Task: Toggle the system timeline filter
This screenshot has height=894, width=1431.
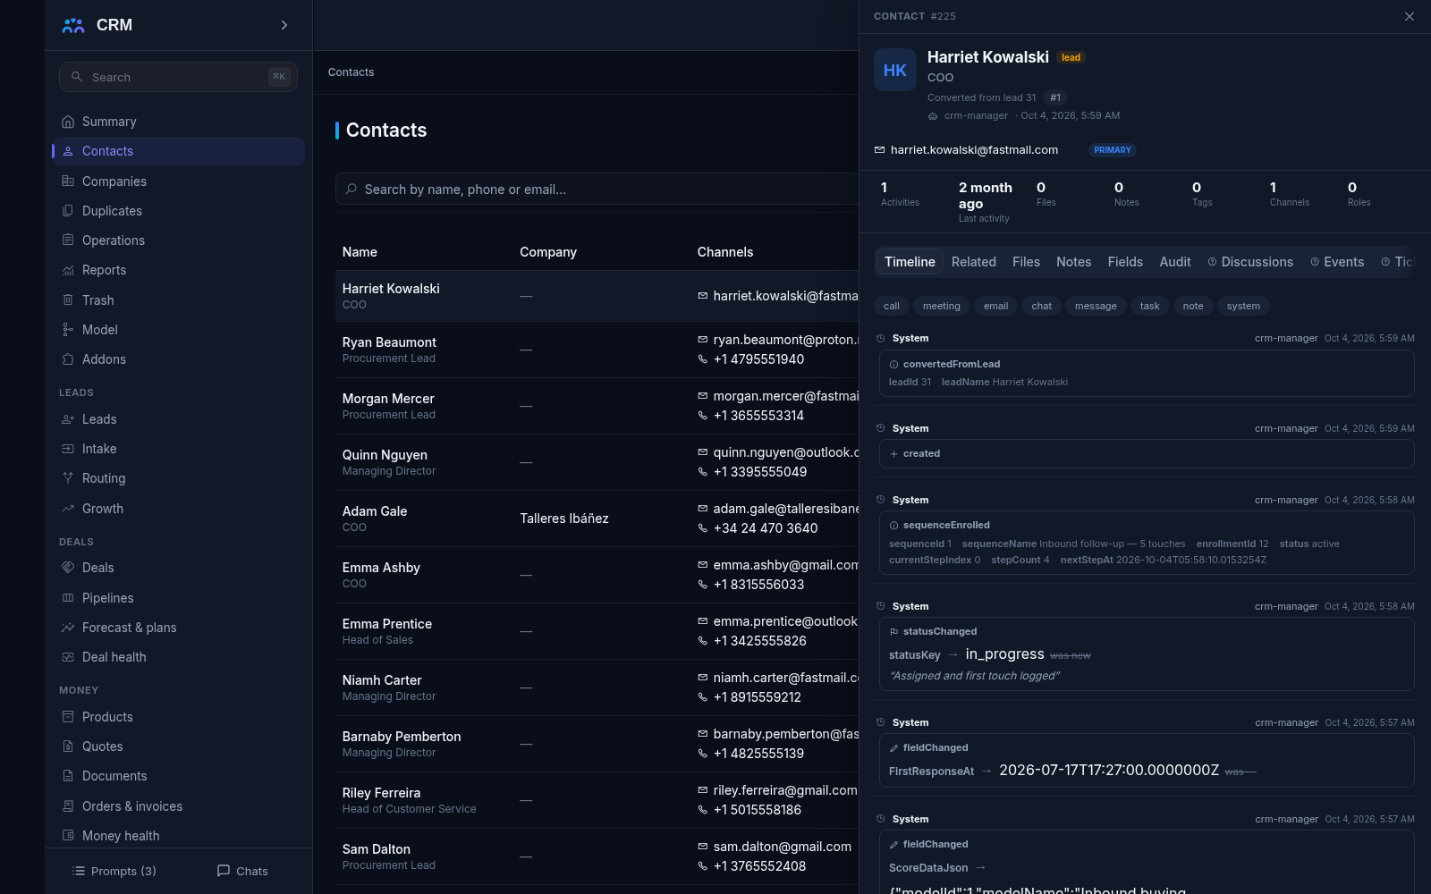Action: pyautogui.click(x=1243, y=306)
